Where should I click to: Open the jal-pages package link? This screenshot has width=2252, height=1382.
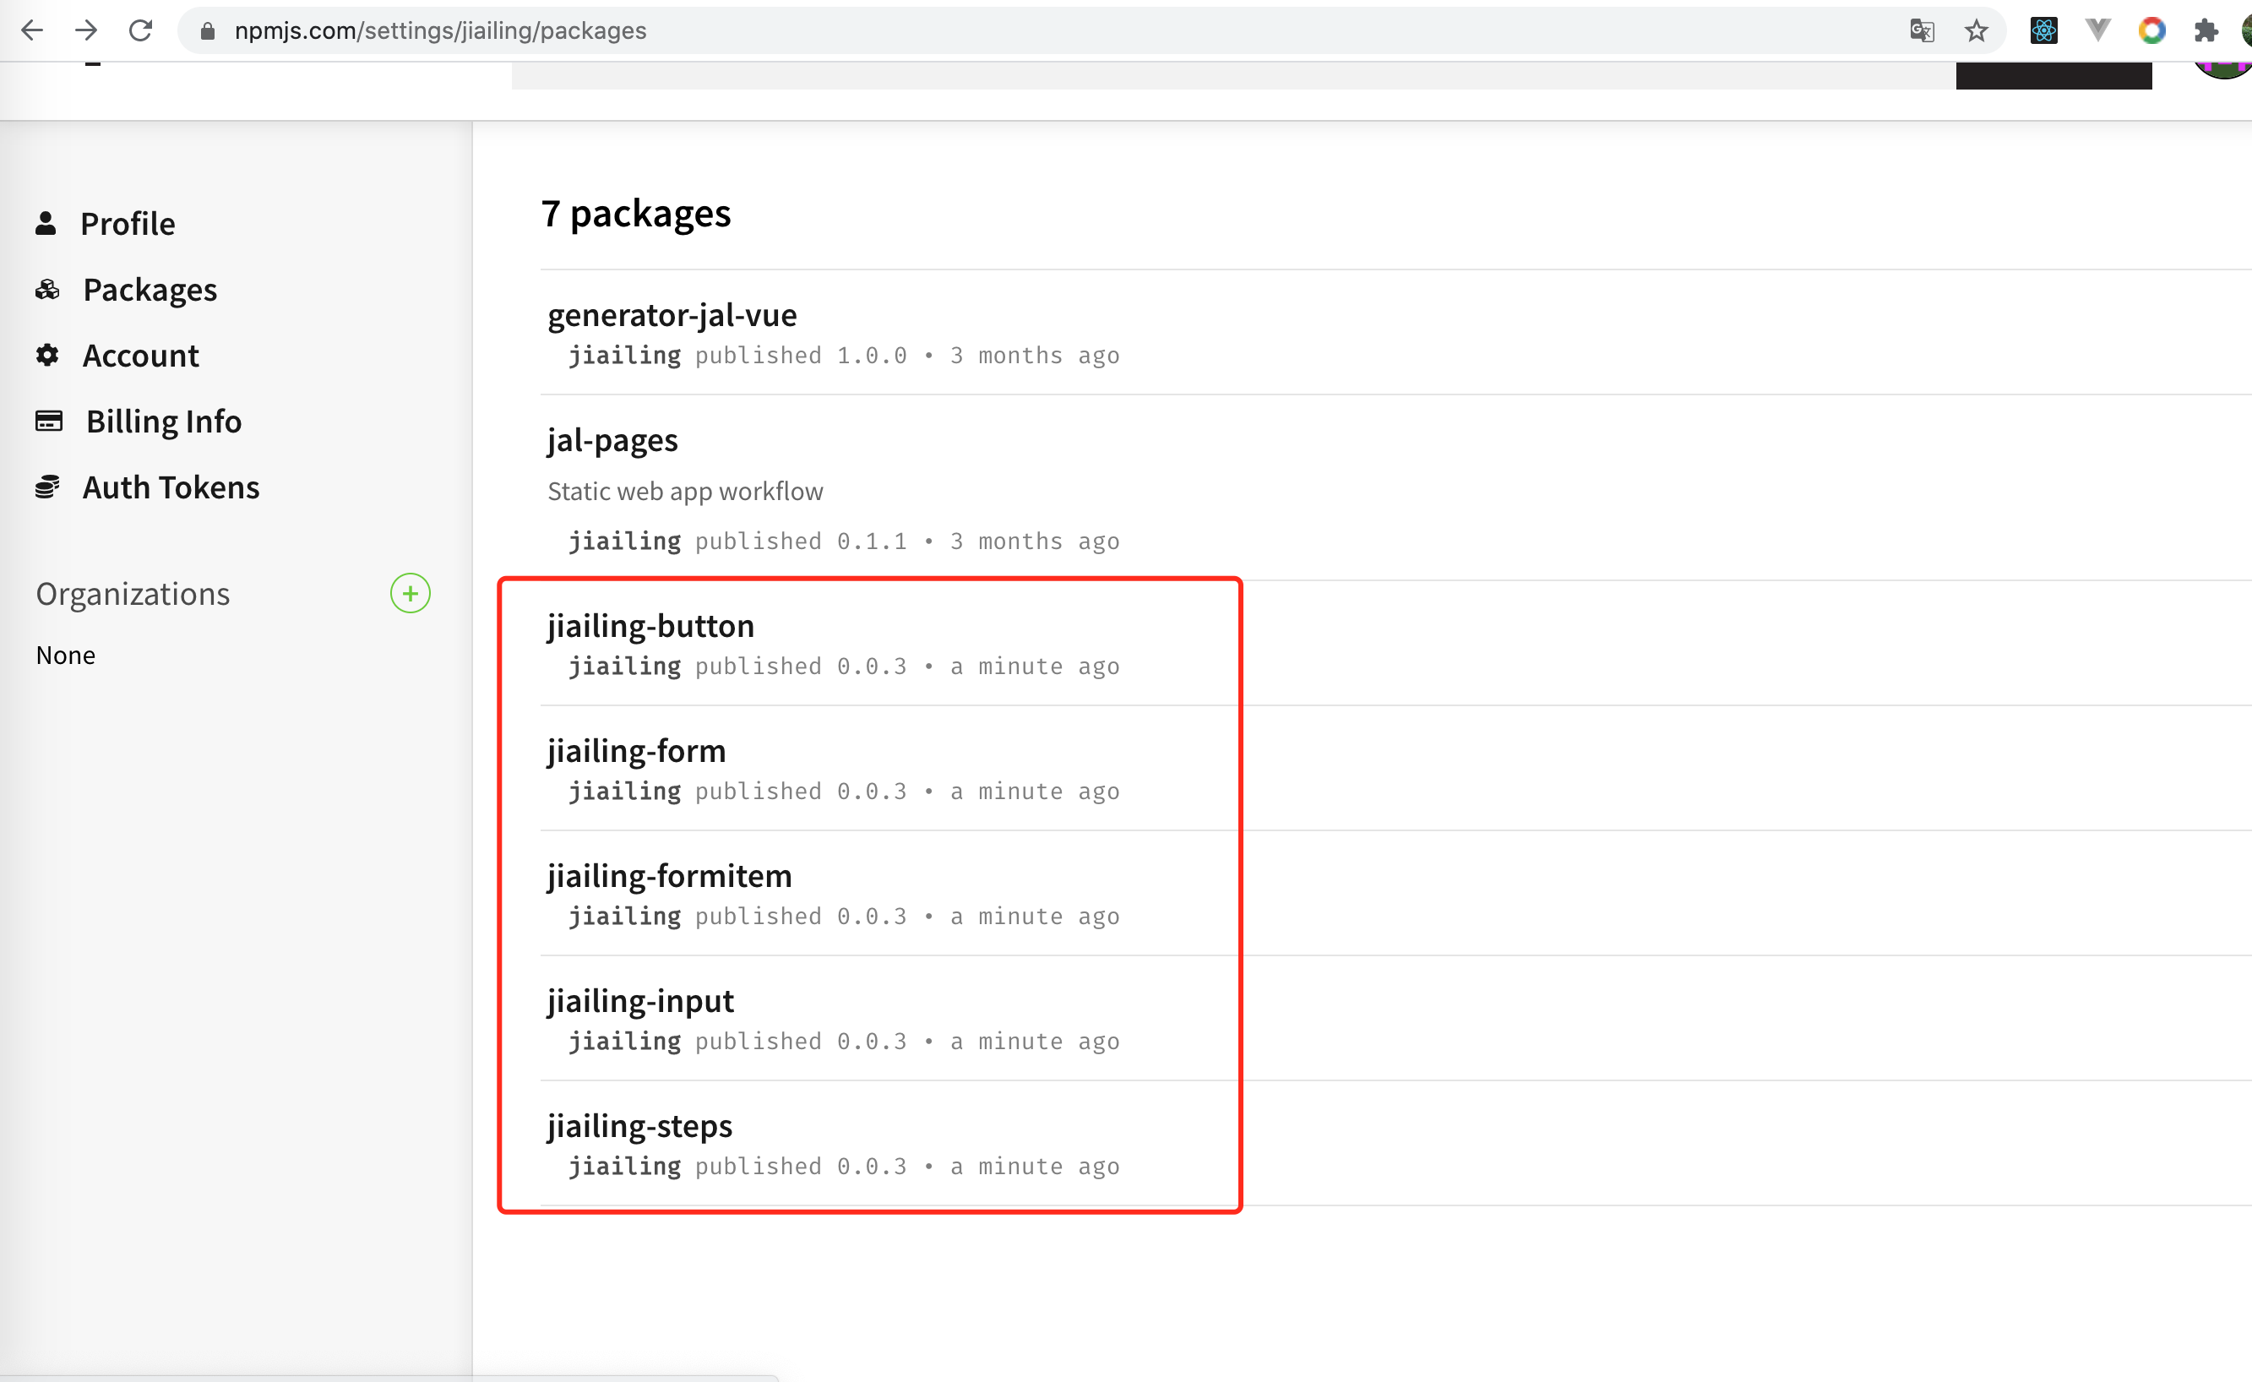[x=612, y=441]
